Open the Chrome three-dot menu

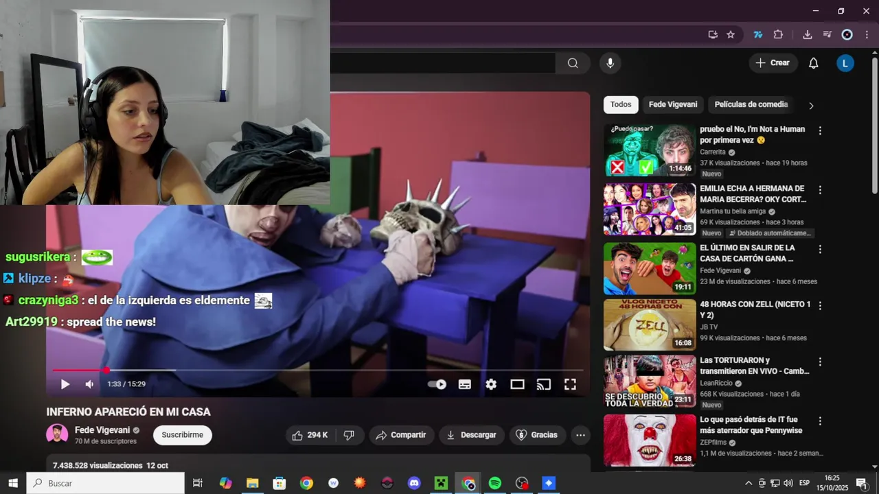pos(867,34)
